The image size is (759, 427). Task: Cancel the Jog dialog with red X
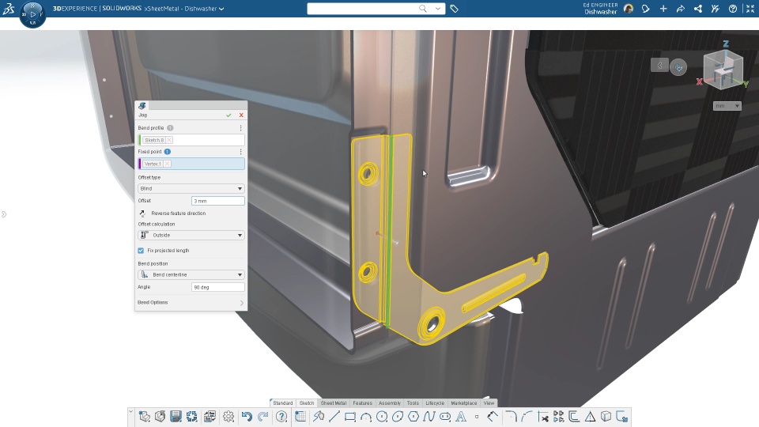tap(241, 115)
